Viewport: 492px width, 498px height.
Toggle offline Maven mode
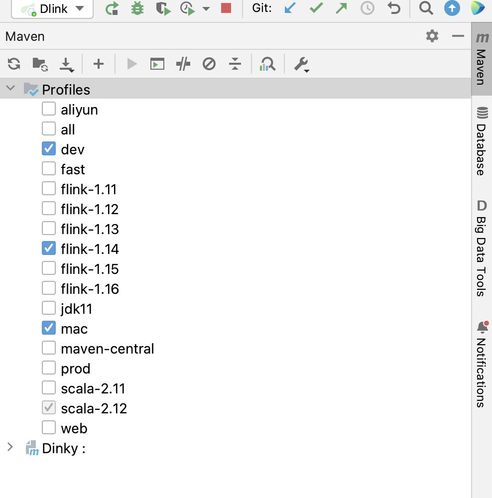point(209,64)
